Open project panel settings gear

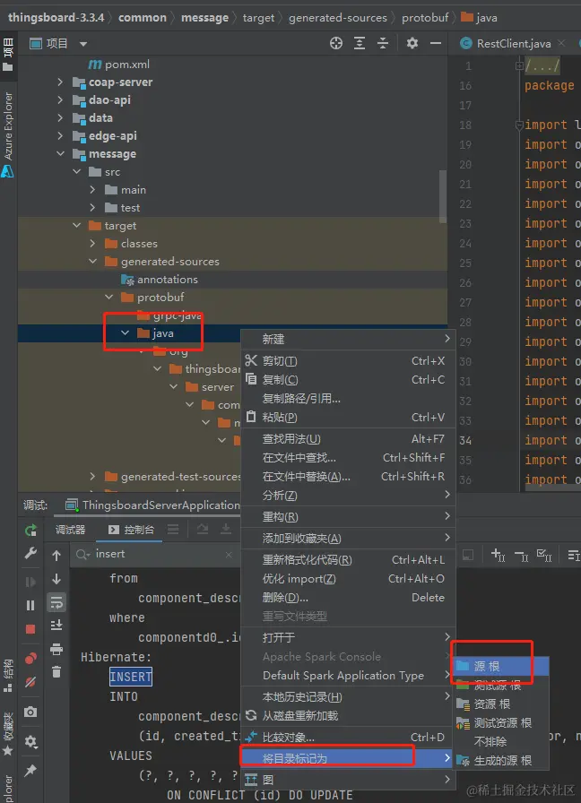412,44
